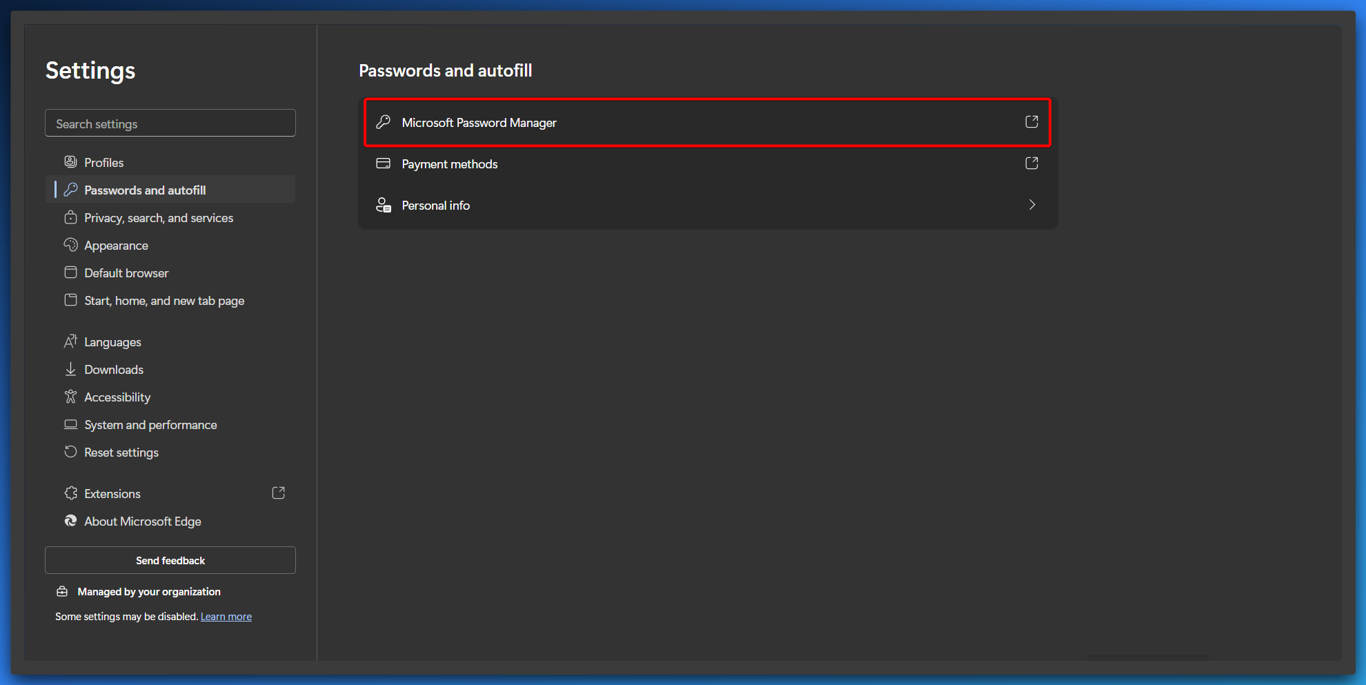Expand Personal info with chevron arrow

(1032, 205)
